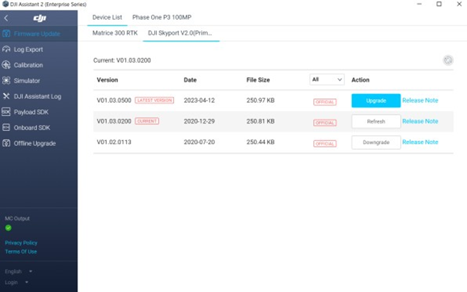Screen dimensions: 467x292
Task: Click the LATEST VERSION badge
Action: point(154,100)
